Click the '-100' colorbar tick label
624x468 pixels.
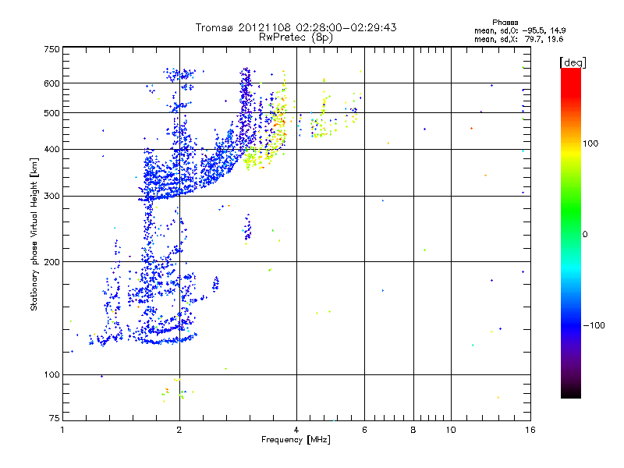(x=594, y=325)
